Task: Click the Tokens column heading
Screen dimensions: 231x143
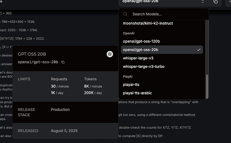Action: click(90, 79)
